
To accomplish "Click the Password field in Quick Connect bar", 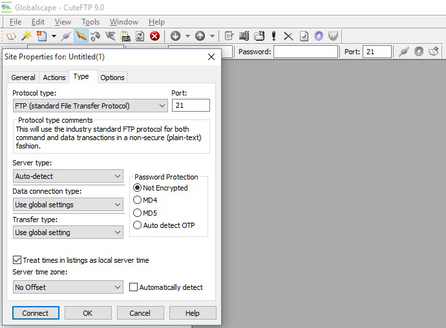I will coord(306,52).
